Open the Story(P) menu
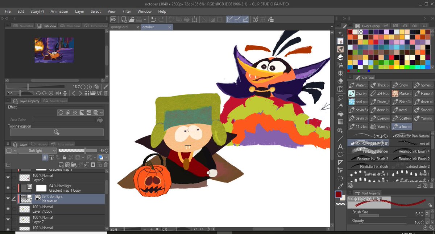The height and width of the screenshot is (234, 435). pyautogui.click(x=37, y=11)
